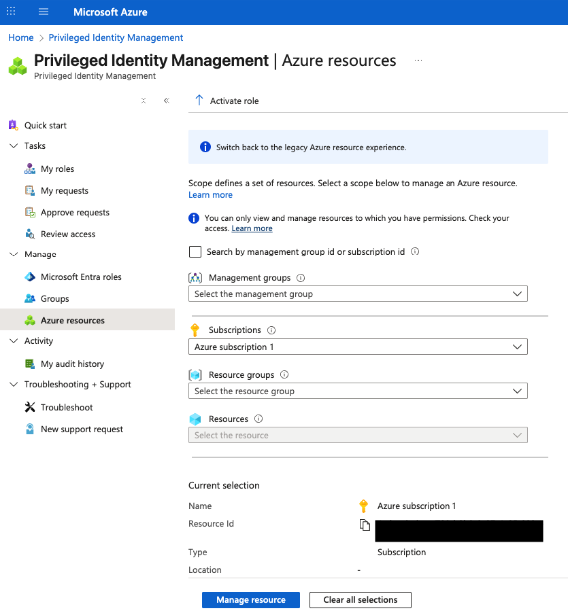Enable search by management group id checkbox
568x615 pixels.
click(x=195, y=252)
